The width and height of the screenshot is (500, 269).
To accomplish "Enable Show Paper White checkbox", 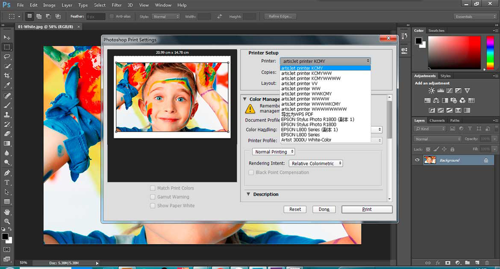I will tap(152, 206).
